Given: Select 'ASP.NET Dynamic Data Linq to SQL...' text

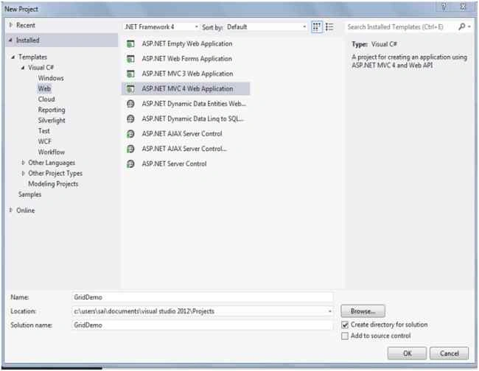Looking at the screenshot, I should (x=193, y=119).
